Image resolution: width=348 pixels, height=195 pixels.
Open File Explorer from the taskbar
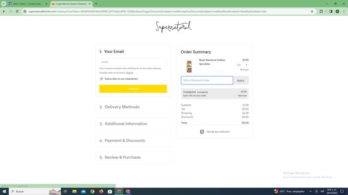pos(74,191)
